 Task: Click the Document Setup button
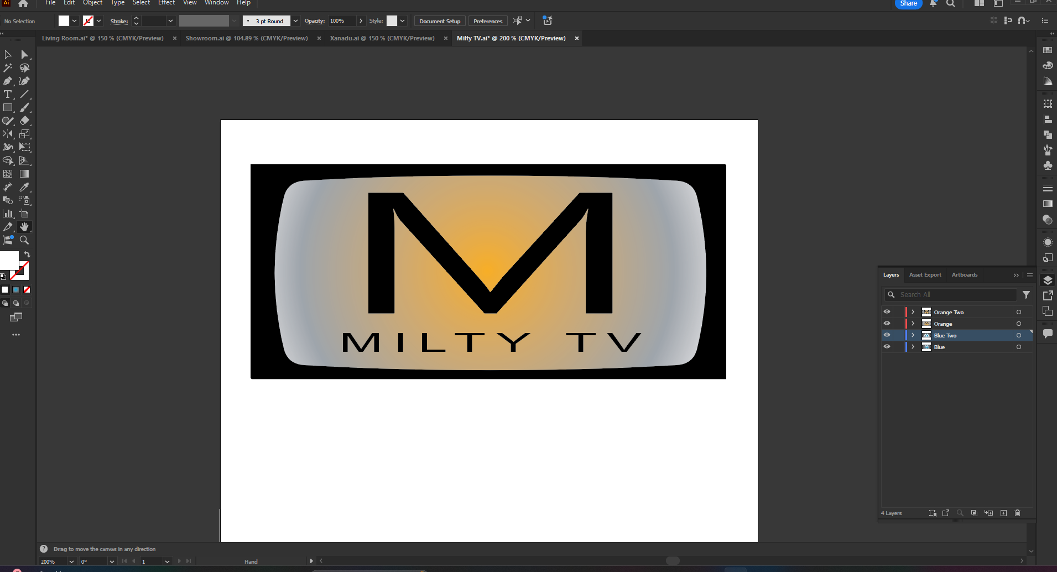pyautogui.click(x=440, y=21)
